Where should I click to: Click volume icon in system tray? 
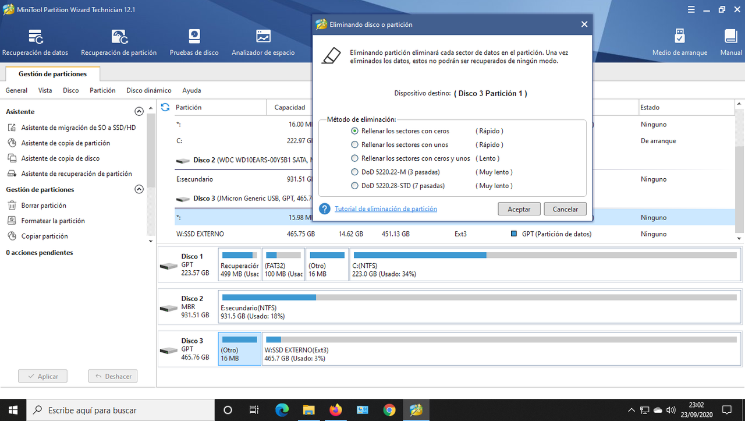tap(670, 410)
